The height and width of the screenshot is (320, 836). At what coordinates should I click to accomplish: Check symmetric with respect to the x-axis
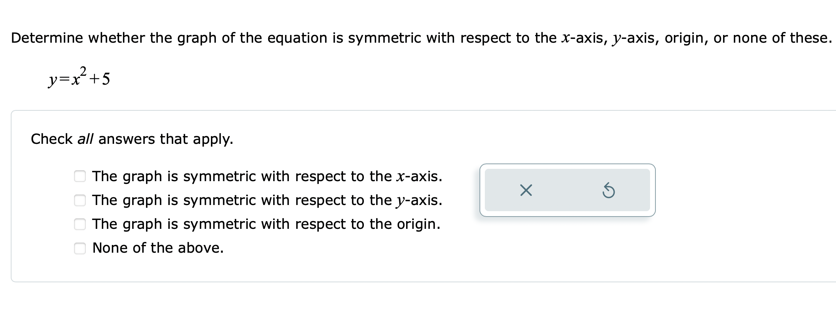[x=80, y=177]
